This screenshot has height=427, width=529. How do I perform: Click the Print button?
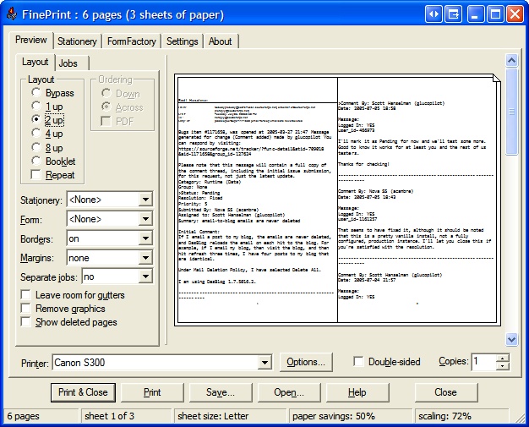tap(152, 392)
